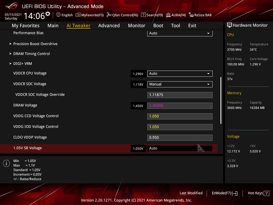Open the Exit tab
The width and height of the screenshot is (273, 205).
[192, 26]
